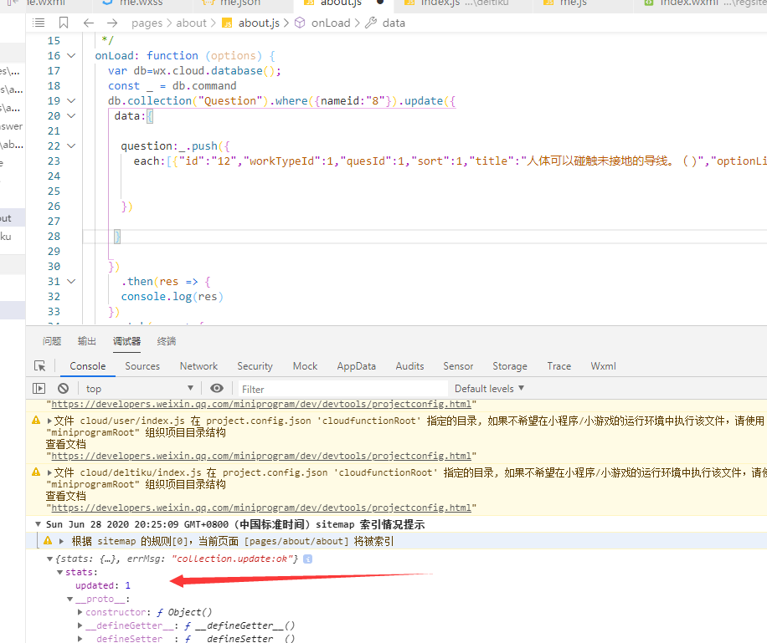Open the Audits tab
Screen dimensions: 767x643
(410, 366)
